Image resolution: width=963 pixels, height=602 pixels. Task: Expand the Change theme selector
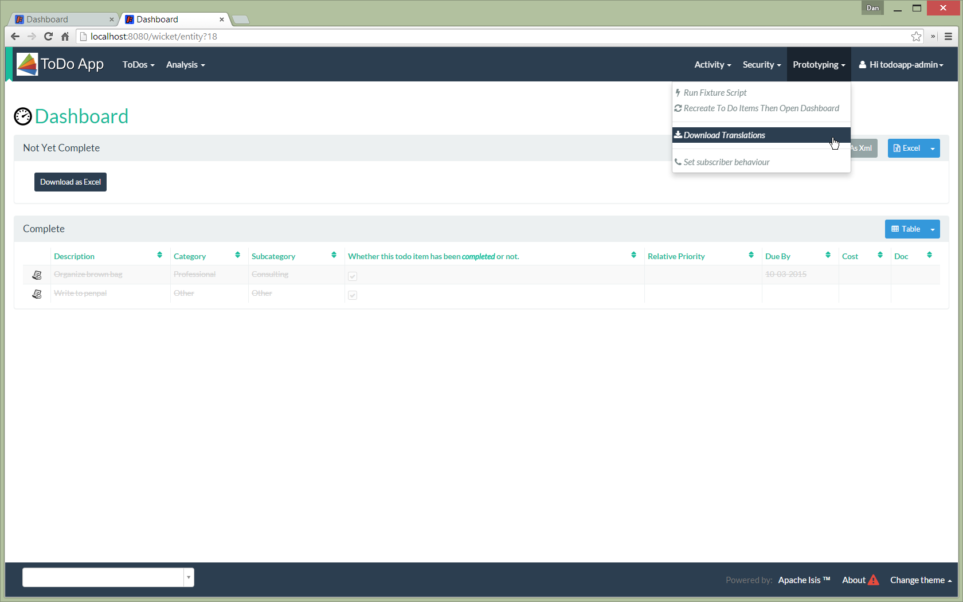[921, 580]
